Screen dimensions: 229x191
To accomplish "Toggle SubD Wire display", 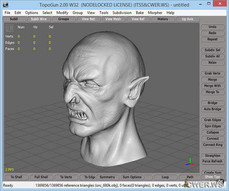I will tap(39, 19).
